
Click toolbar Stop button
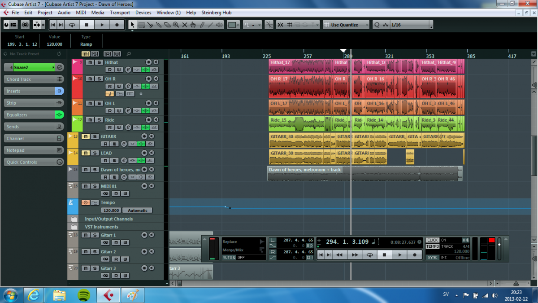tap(87, 25)
